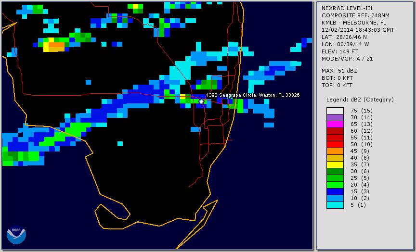Click the Legend: dBZ (Category) heading
Screen dimensions: 416x252
[x=360, y=100]
